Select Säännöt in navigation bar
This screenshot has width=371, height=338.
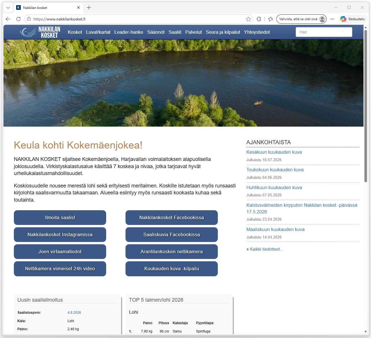[x=156, y=32]
